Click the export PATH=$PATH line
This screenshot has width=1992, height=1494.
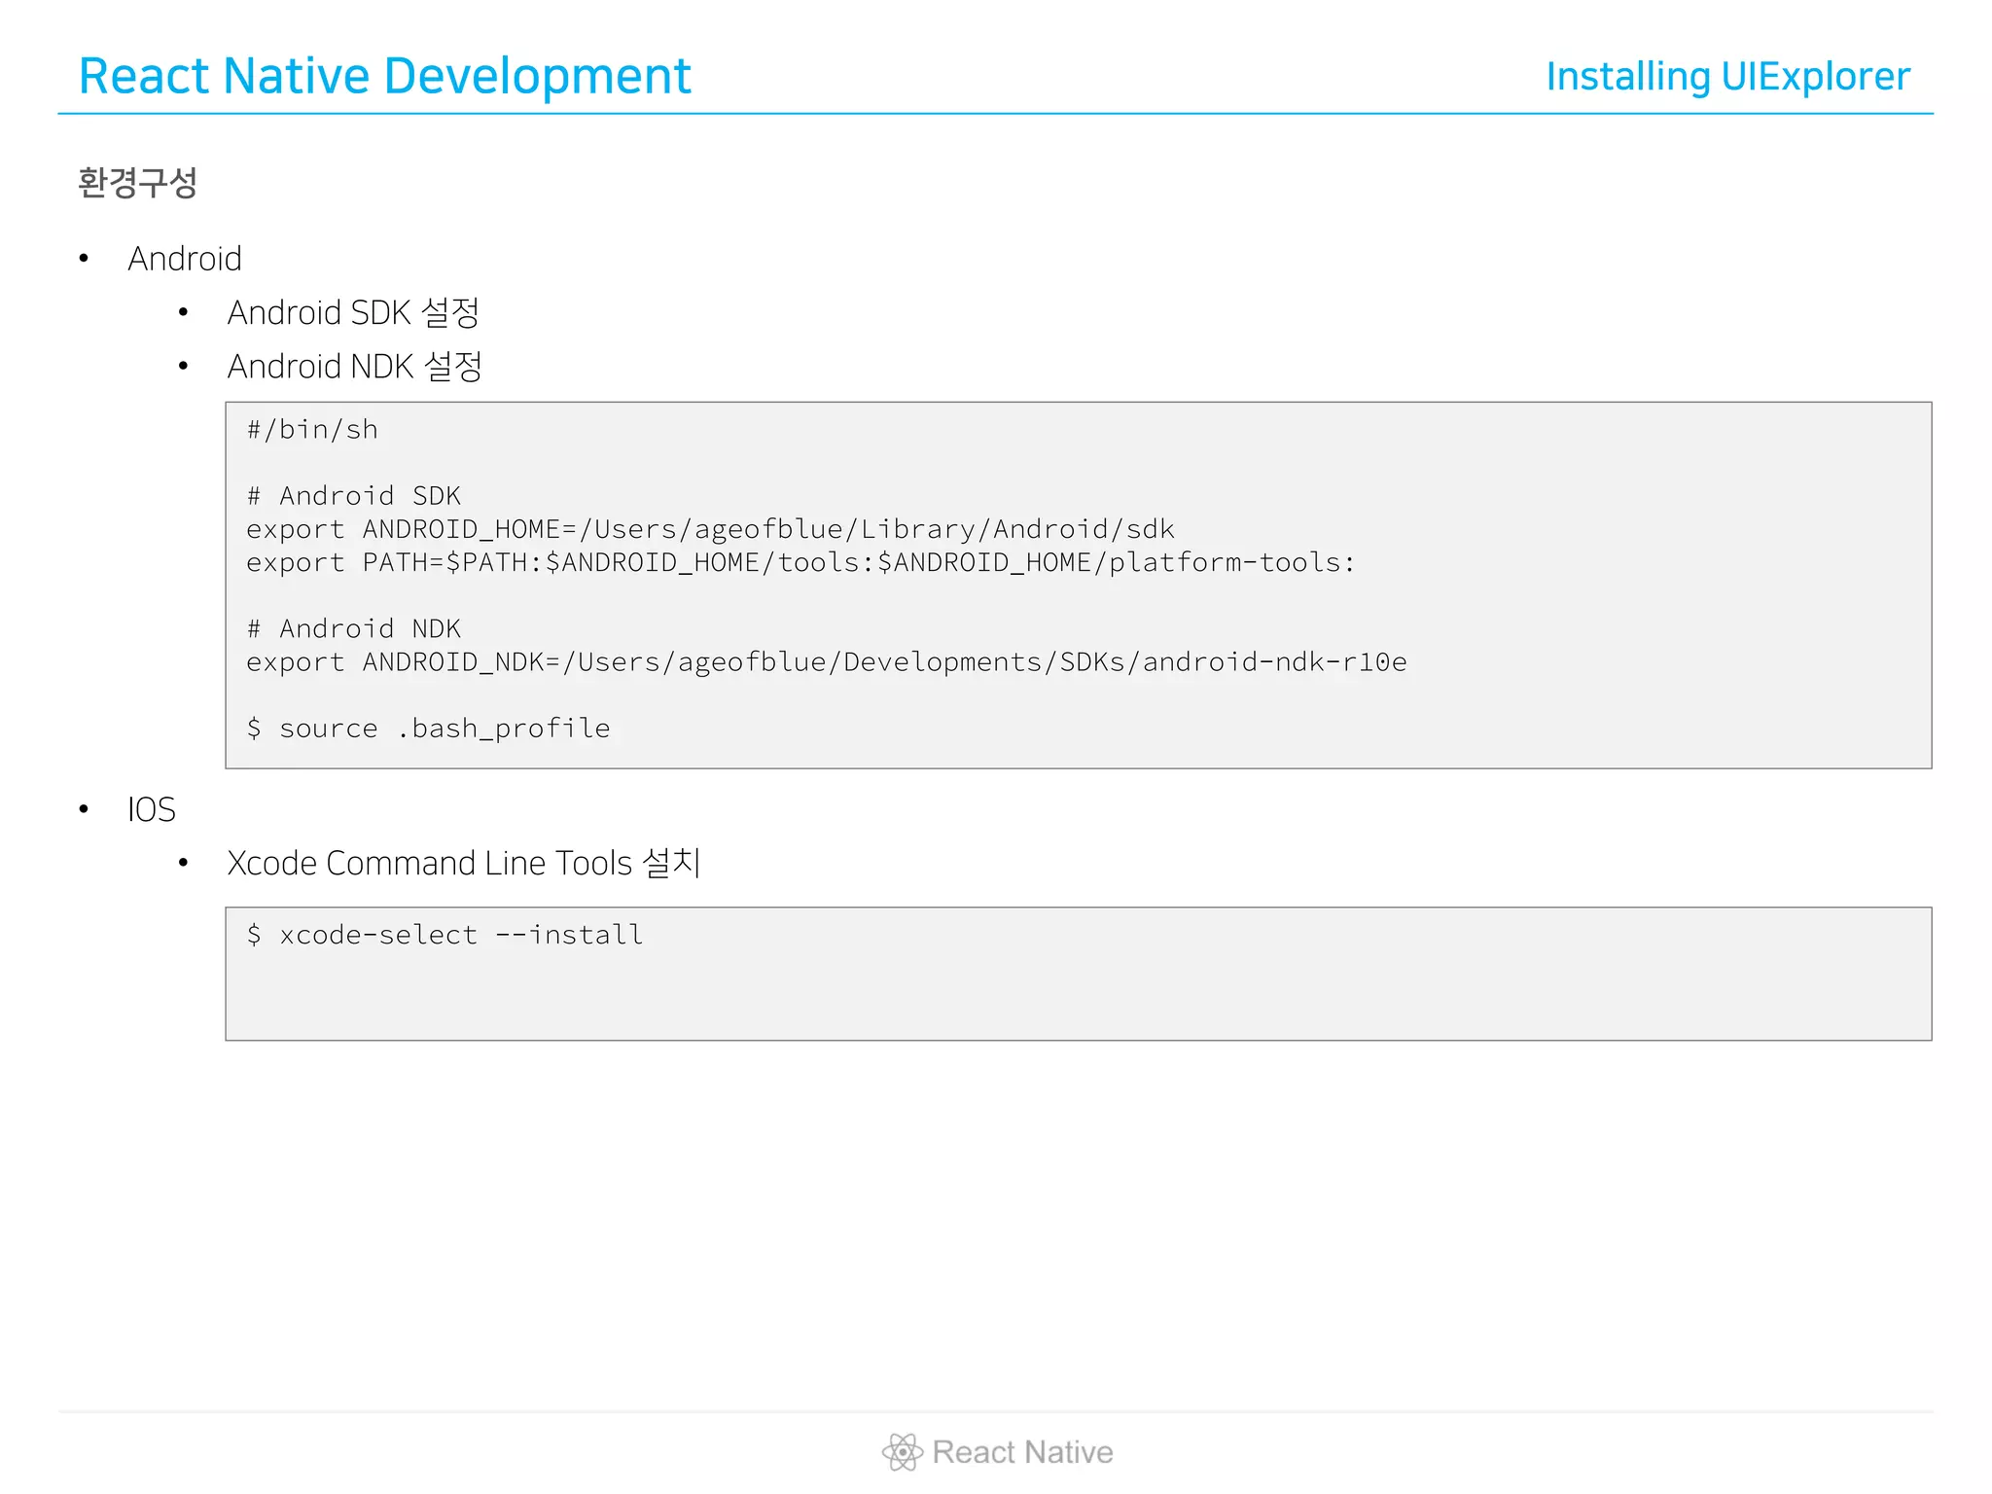[x=800, y=562]
